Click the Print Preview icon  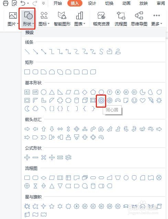(x=14, y=3)
